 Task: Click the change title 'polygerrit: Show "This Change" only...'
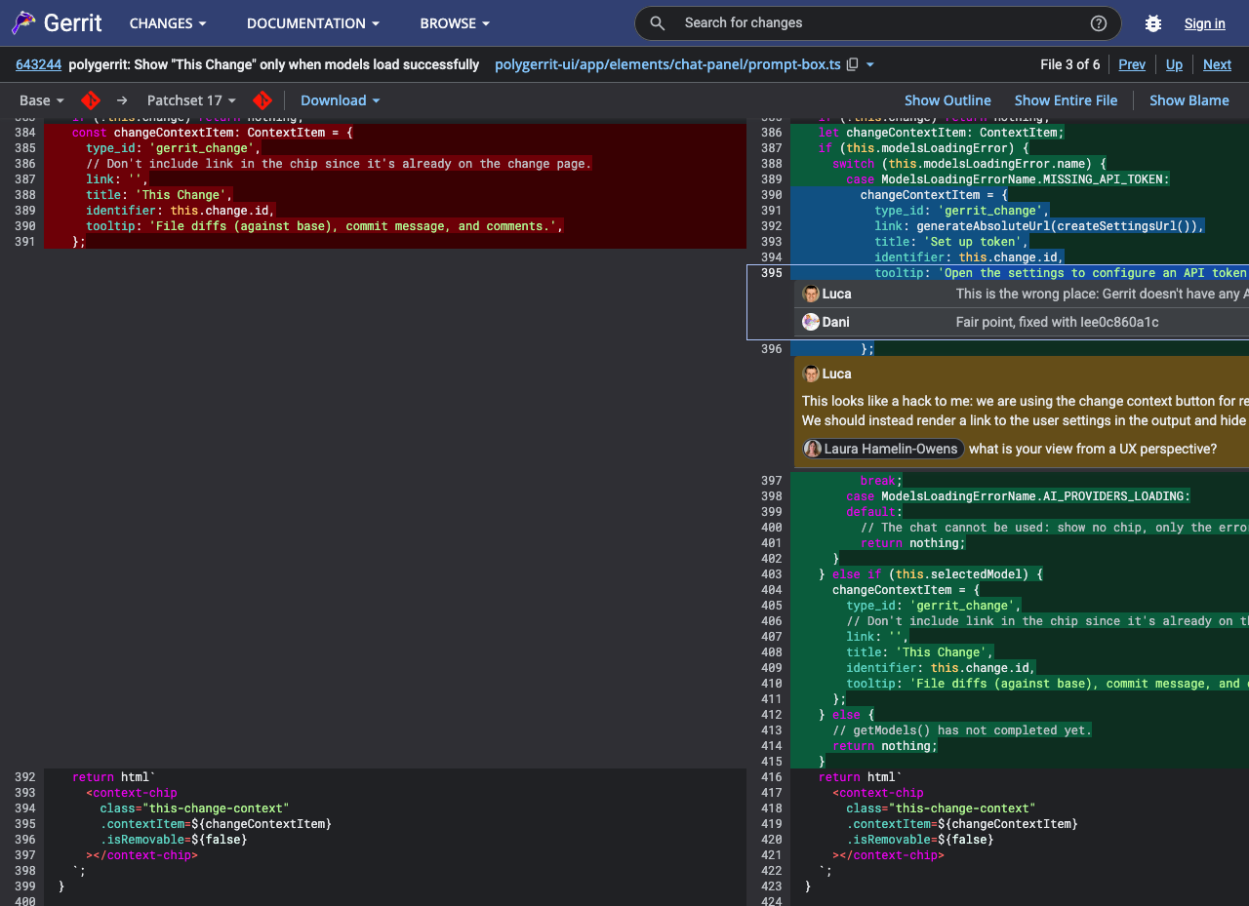click(x=274, y=64)
